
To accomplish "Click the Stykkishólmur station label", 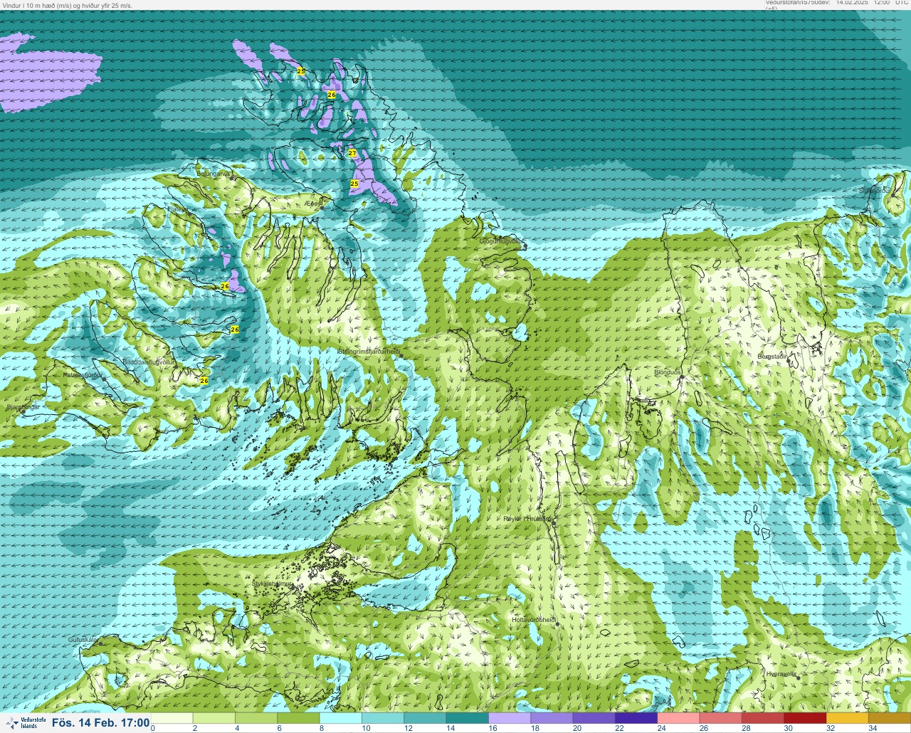I will [273, 584].
